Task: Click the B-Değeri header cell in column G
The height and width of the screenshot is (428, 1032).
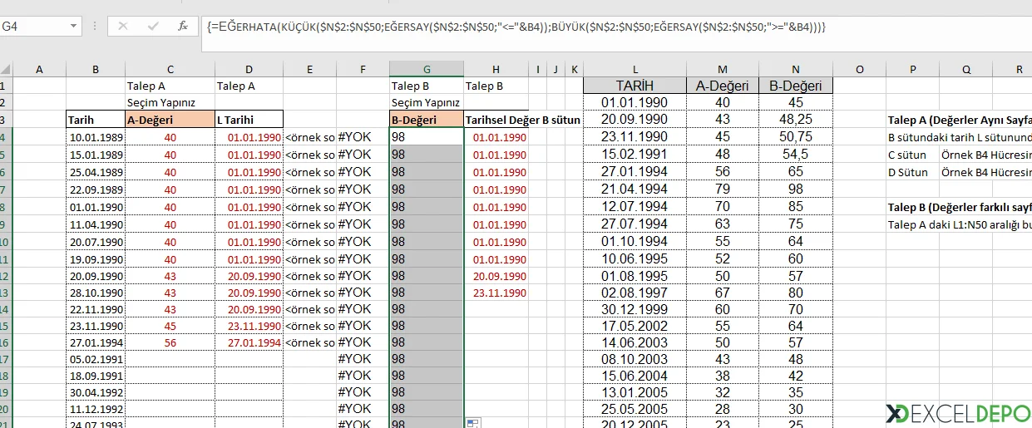Action: 427,119
